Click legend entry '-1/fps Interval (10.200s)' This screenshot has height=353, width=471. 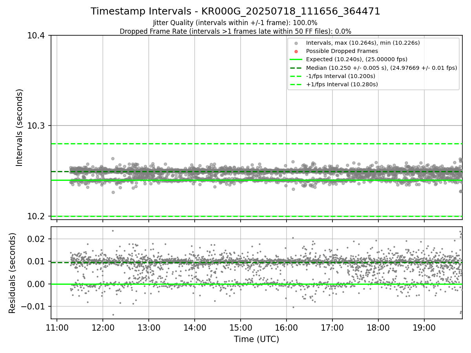point(341,76)
